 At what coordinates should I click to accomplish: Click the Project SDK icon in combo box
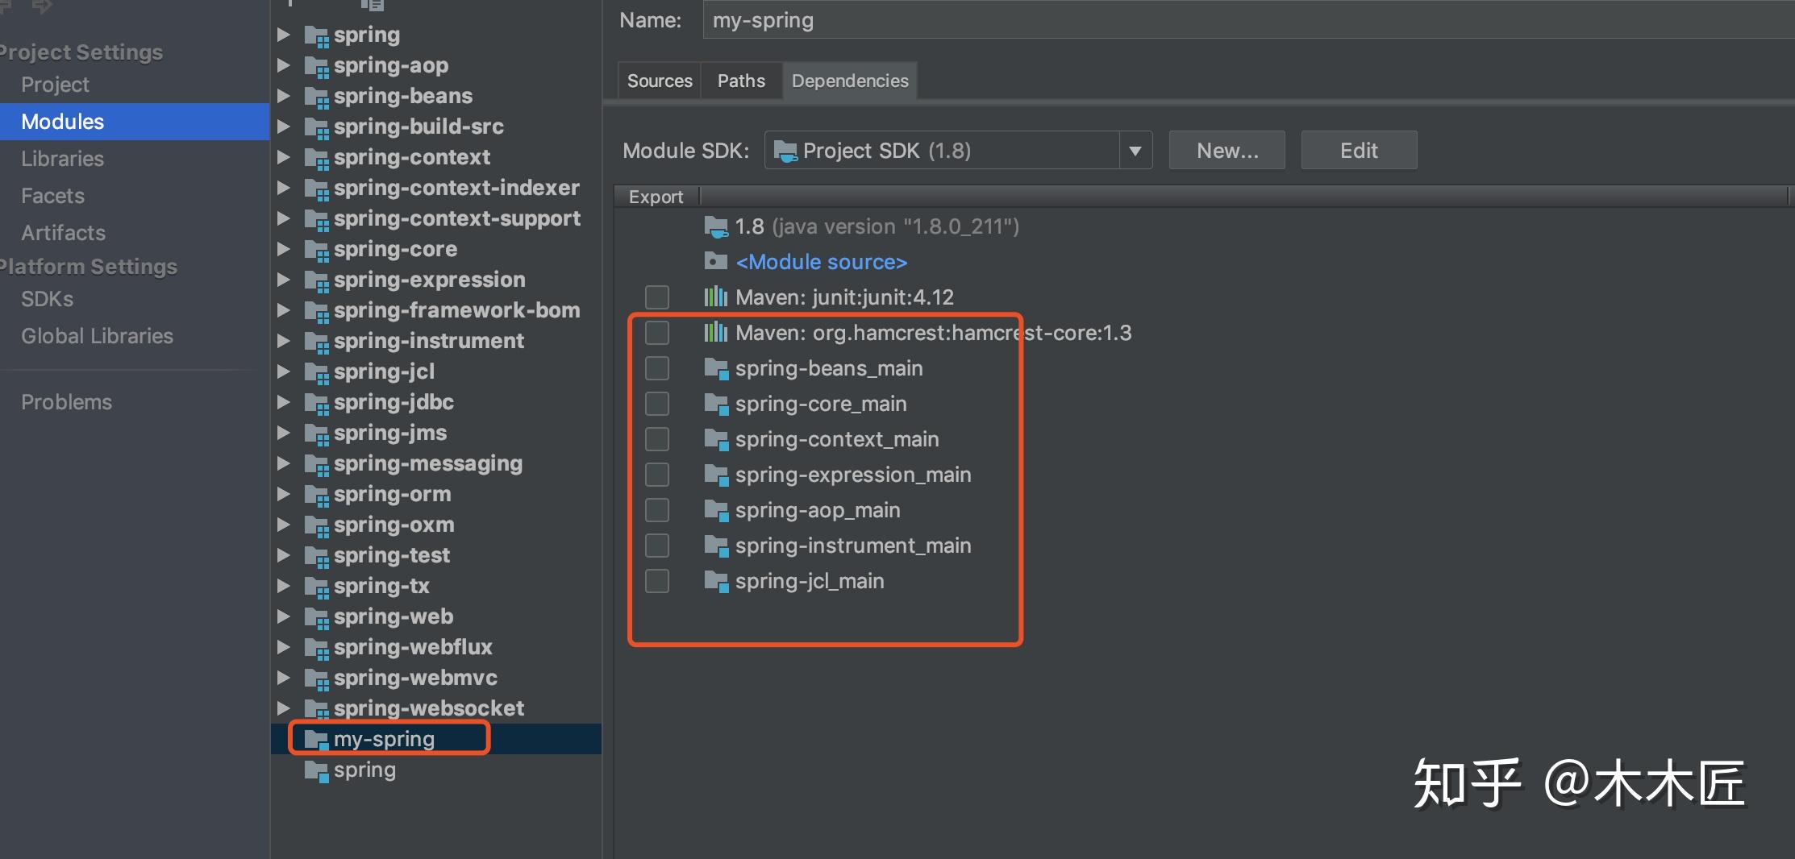tap(785, 151)
